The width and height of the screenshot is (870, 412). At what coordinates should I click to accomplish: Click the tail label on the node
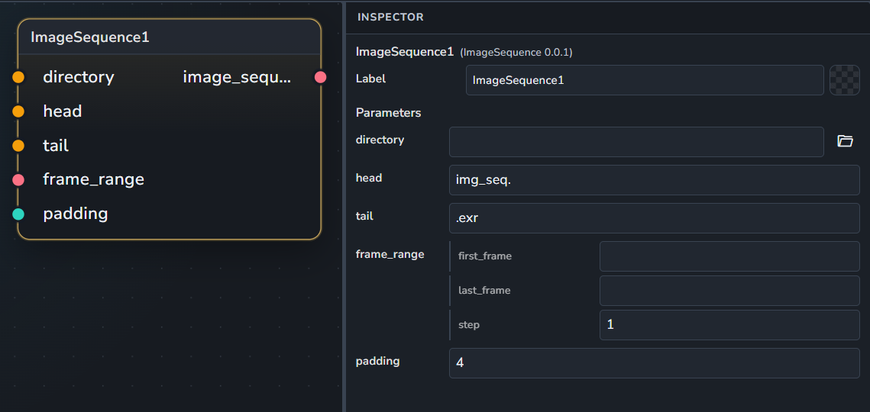pos(56,146)
